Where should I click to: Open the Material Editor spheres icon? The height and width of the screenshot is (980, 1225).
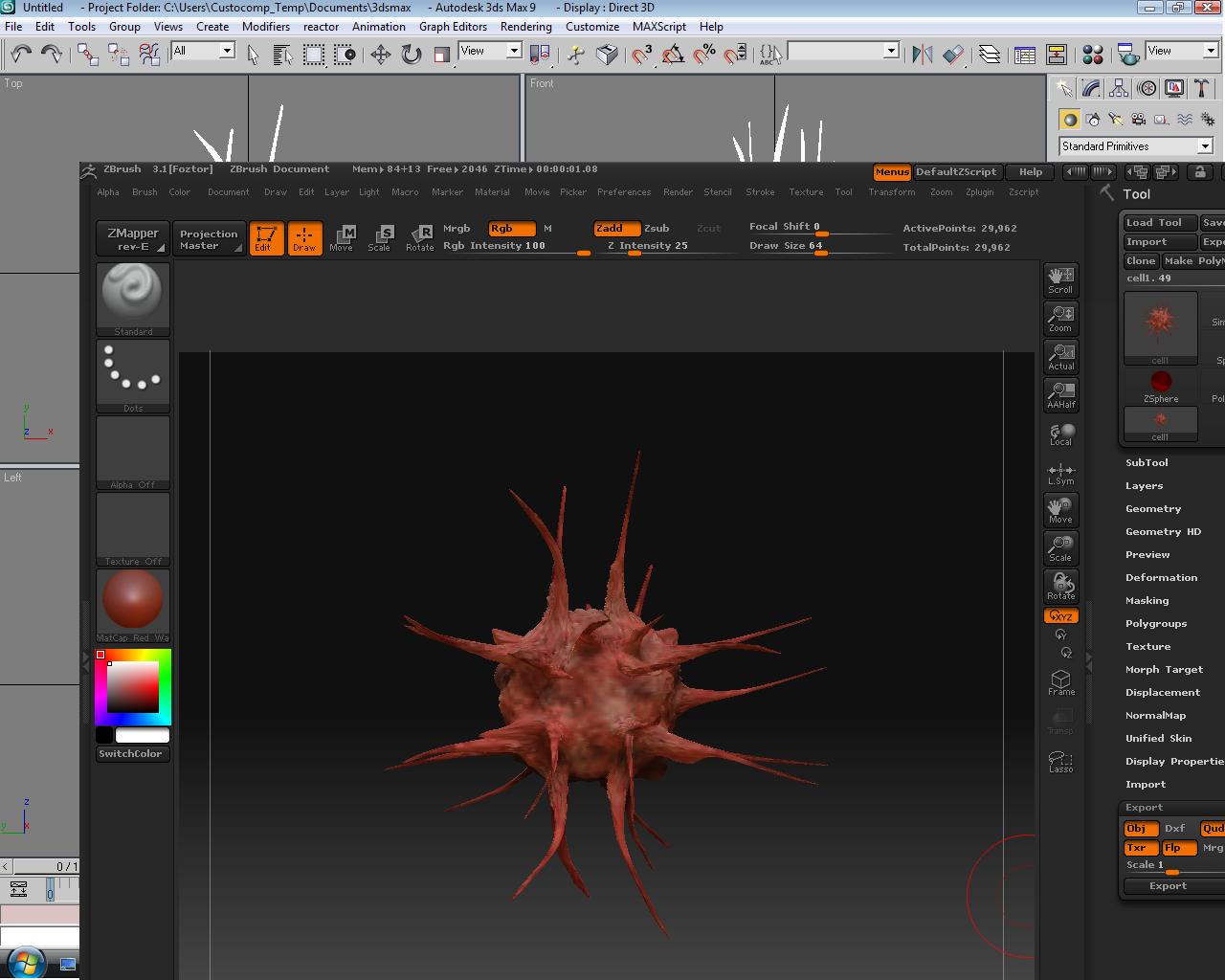pyautogui.click(x=1093, y=54)
